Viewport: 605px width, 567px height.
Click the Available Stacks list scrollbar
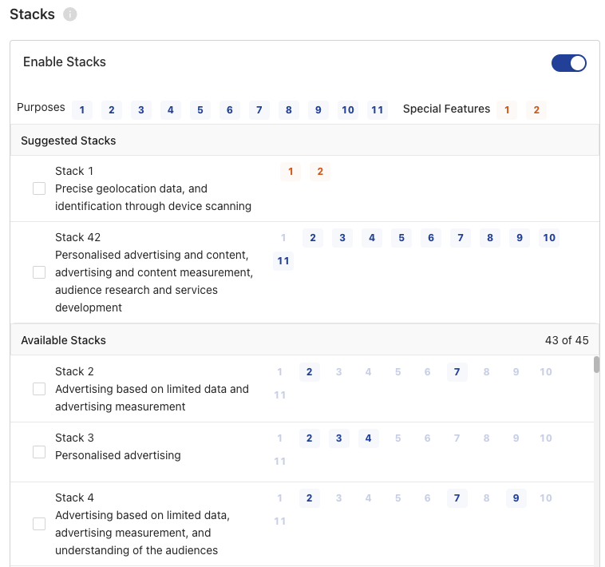pos(596,365)
